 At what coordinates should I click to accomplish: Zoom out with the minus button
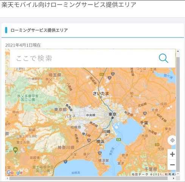[172, 165]
